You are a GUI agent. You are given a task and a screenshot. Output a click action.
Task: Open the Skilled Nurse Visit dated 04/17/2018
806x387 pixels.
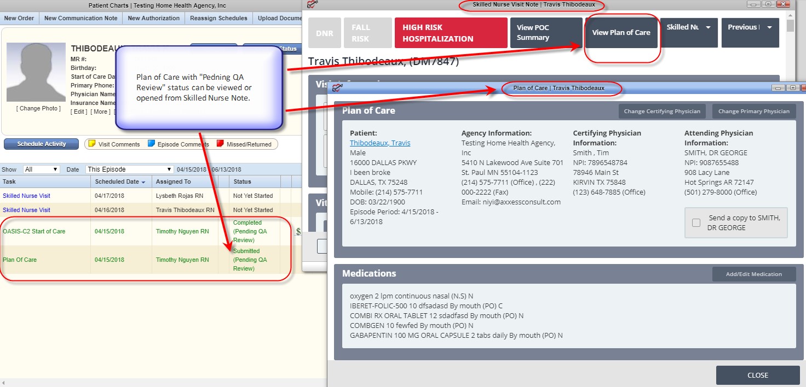point(26,196)
